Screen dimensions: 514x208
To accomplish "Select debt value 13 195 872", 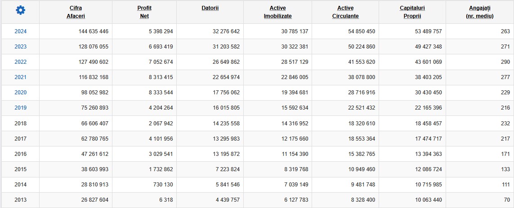I will (x=226, y=154).
